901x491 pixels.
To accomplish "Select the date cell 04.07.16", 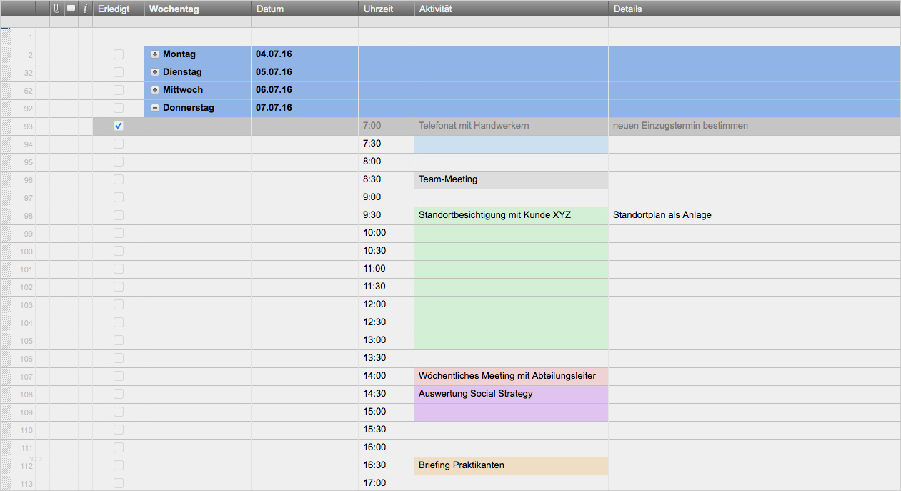I will 305,54.
